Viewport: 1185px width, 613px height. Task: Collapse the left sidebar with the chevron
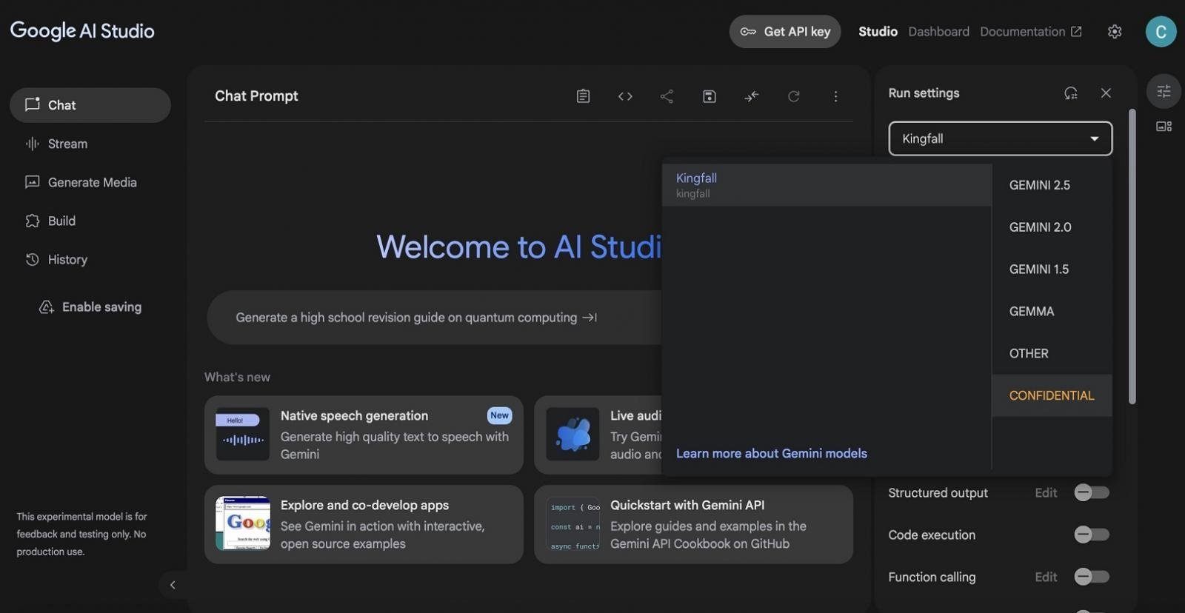tap(173, 585)
